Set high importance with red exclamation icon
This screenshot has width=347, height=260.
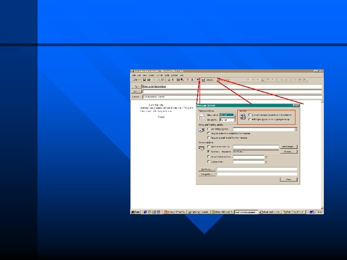point(188,80)
